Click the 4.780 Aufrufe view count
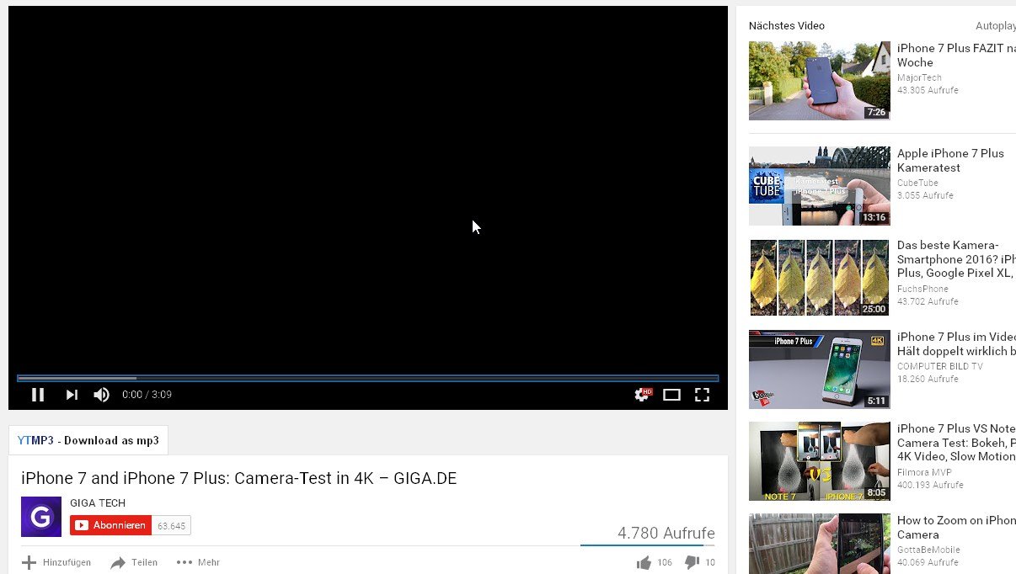The height and width of the screenshot is (574, 1016). click(x=666, y=533)
